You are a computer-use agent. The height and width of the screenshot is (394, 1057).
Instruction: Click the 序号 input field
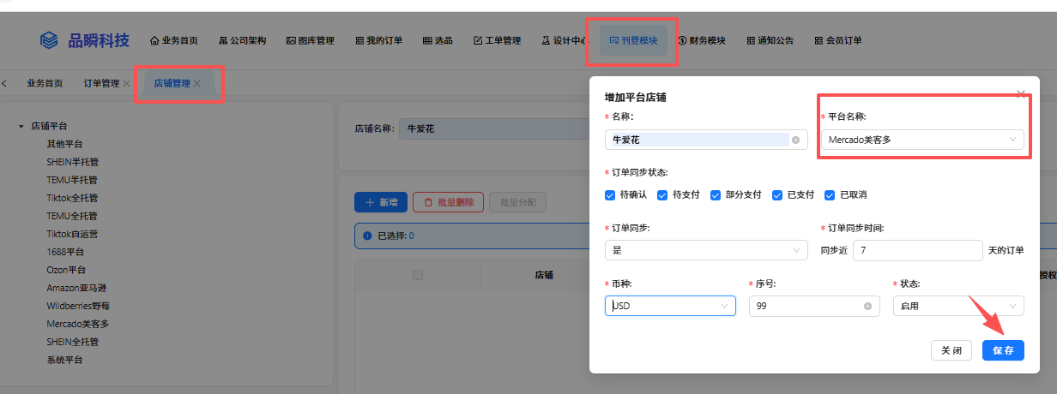point(814,306)
